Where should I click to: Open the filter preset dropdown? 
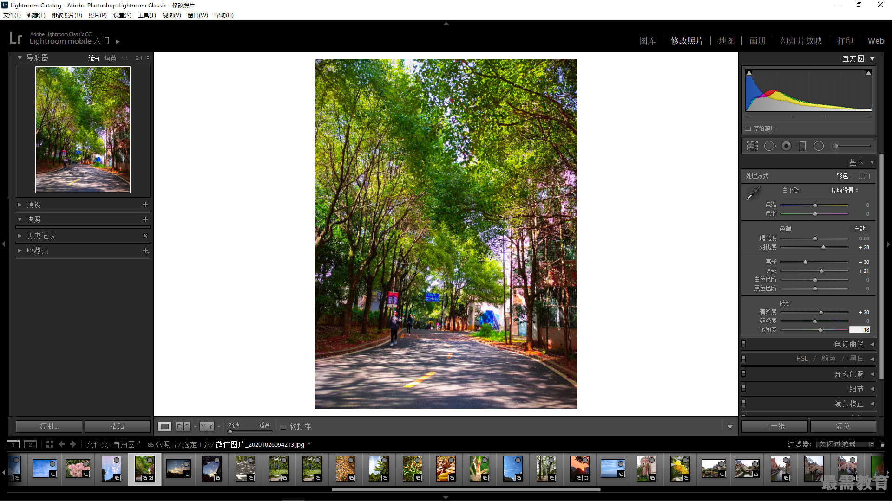846,444
